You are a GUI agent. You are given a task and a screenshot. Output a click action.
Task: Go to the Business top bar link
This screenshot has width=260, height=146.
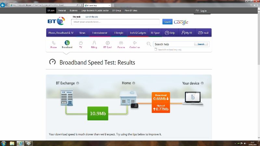(73, 10)
